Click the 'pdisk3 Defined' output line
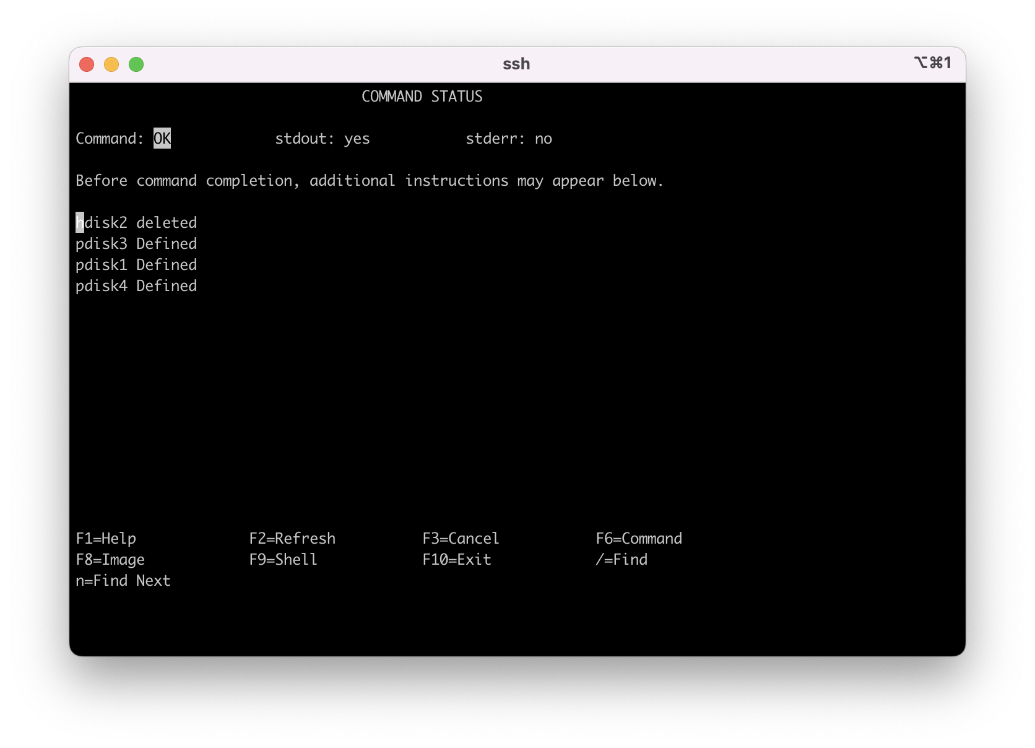 click(x=136, y=244)
